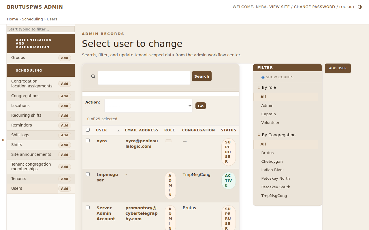369x230 pixels.
Task: Check the select-all users header checkbox
Action: coord(88,130)
